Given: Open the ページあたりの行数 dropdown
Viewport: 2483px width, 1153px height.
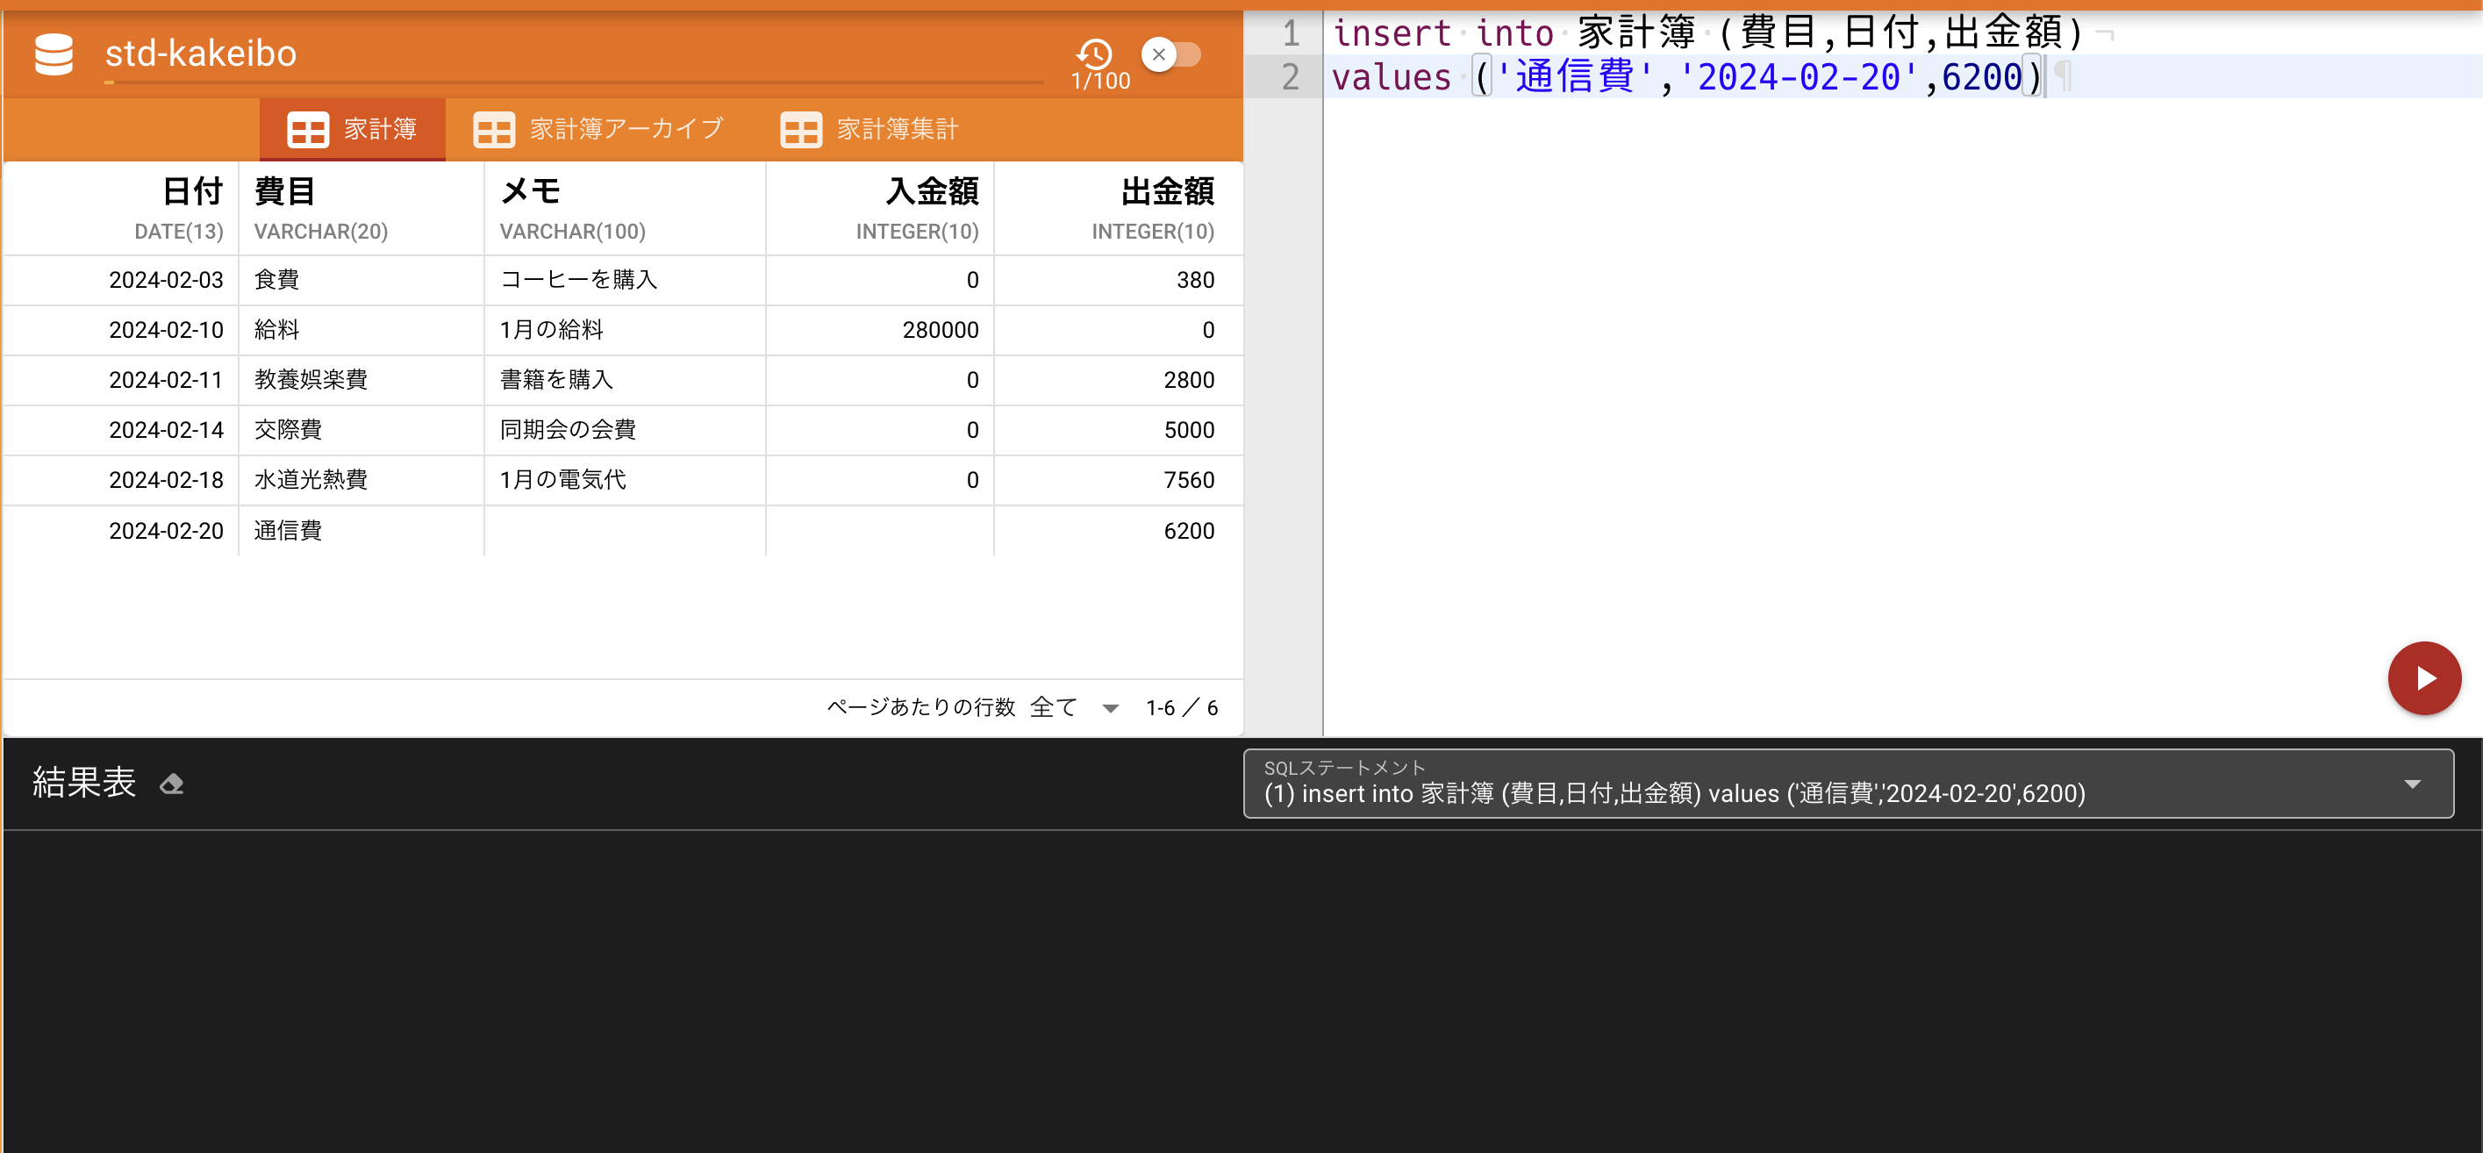Looking at the screenshot, I should click(1111, 706).
